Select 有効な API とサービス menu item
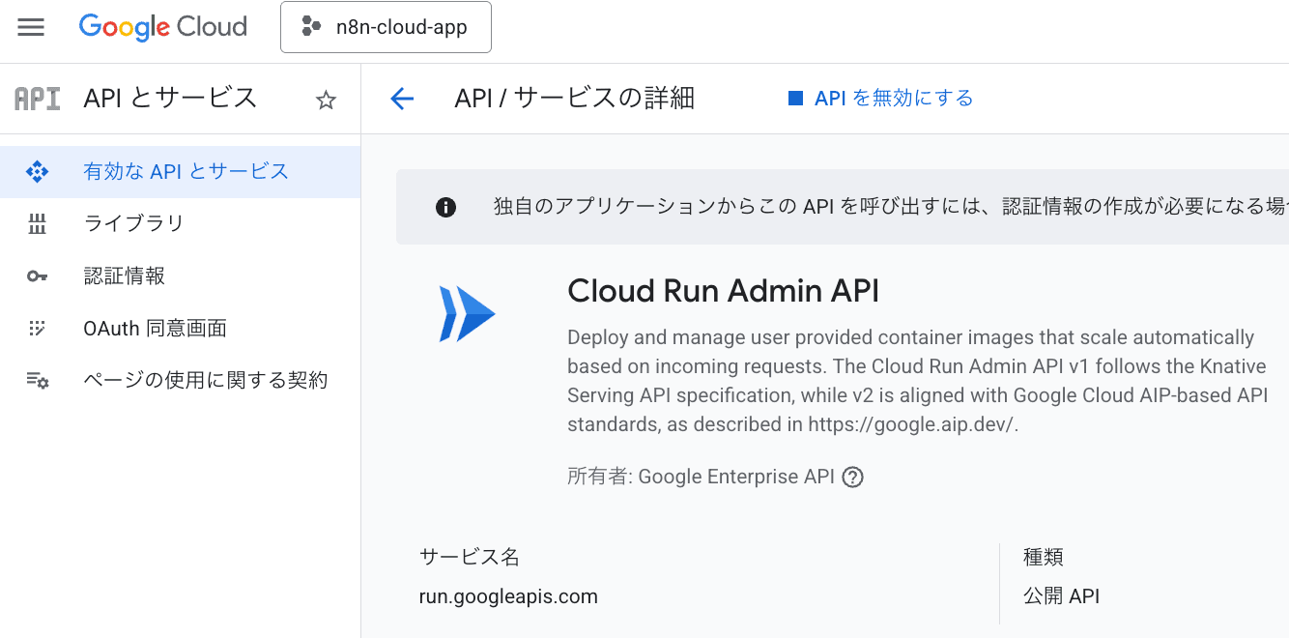The image size is (1289, 638). pyautogui.click(x=186, y=172)
